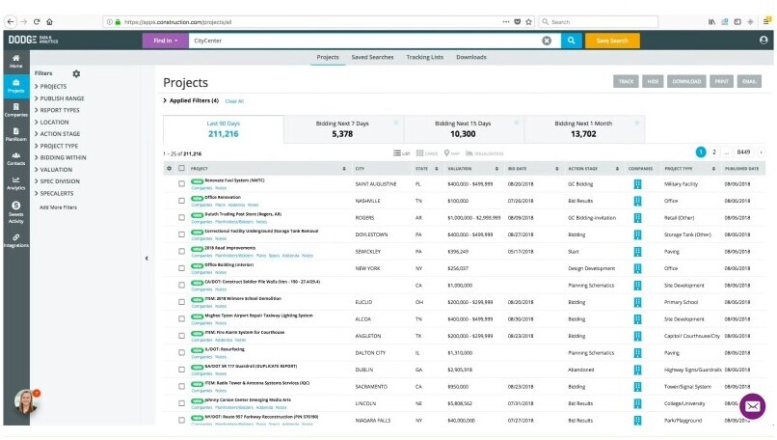Expand the REPORT TYPES filter
777x440 pixels.
click(x=57, y=110)
